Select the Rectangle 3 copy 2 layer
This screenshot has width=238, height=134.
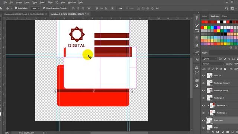pyautogui.click(x=222, y=83)
